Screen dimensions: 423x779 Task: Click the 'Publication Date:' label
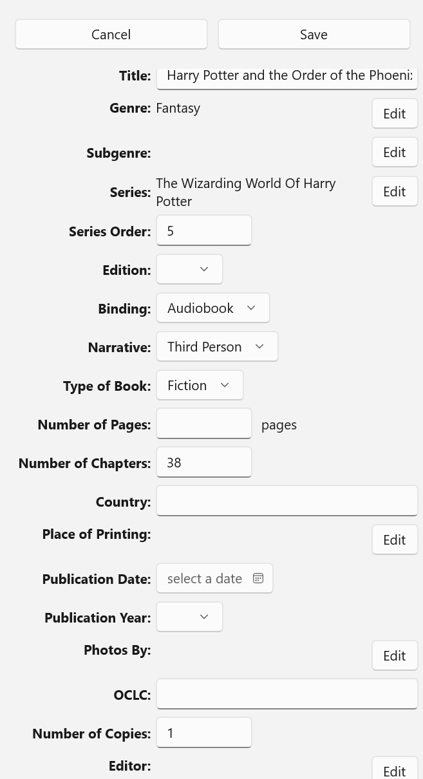point(97,579)
